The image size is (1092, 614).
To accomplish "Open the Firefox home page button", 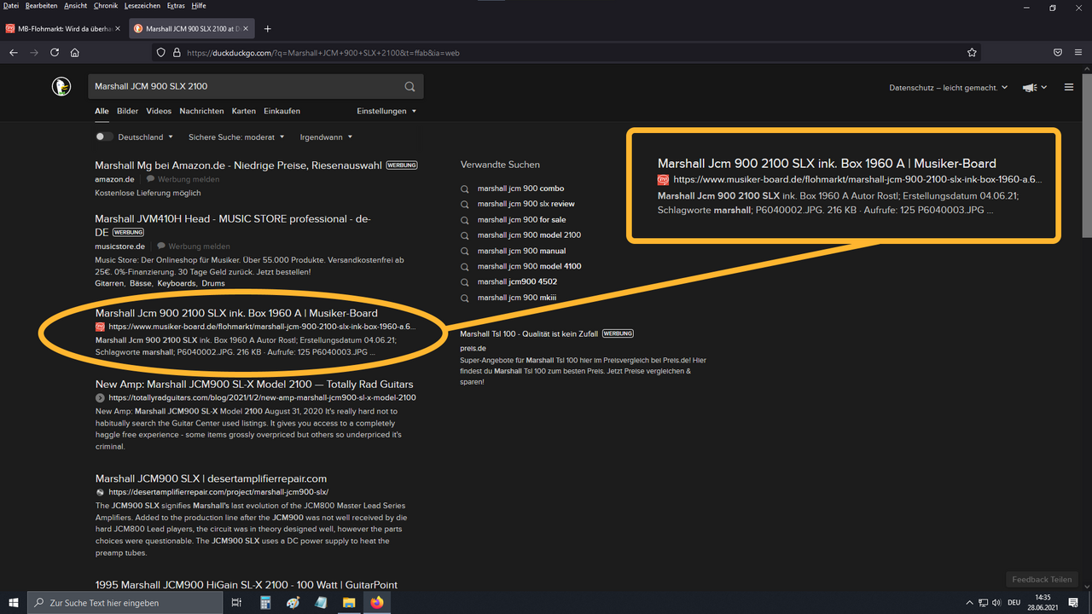I will tap(75, 52).
